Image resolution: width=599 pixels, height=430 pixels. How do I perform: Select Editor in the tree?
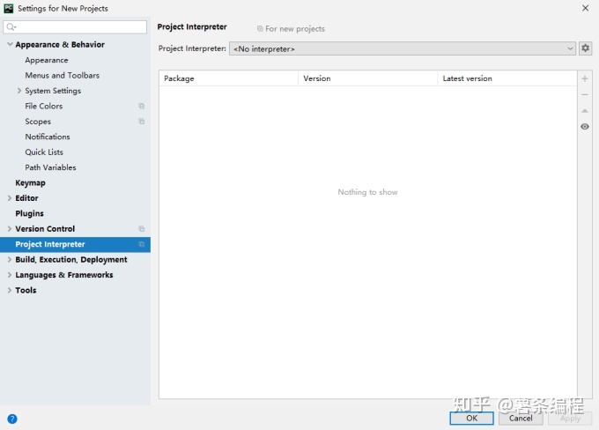(x=26, y=198)
